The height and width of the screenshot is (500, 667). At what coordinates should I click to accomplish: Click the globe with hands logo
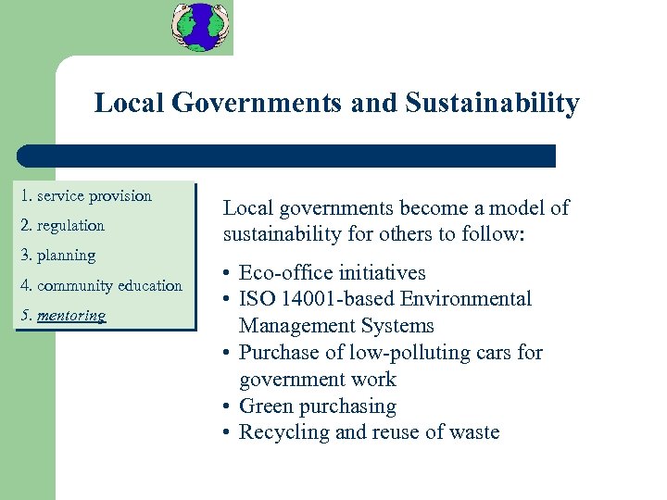(200, 27)
